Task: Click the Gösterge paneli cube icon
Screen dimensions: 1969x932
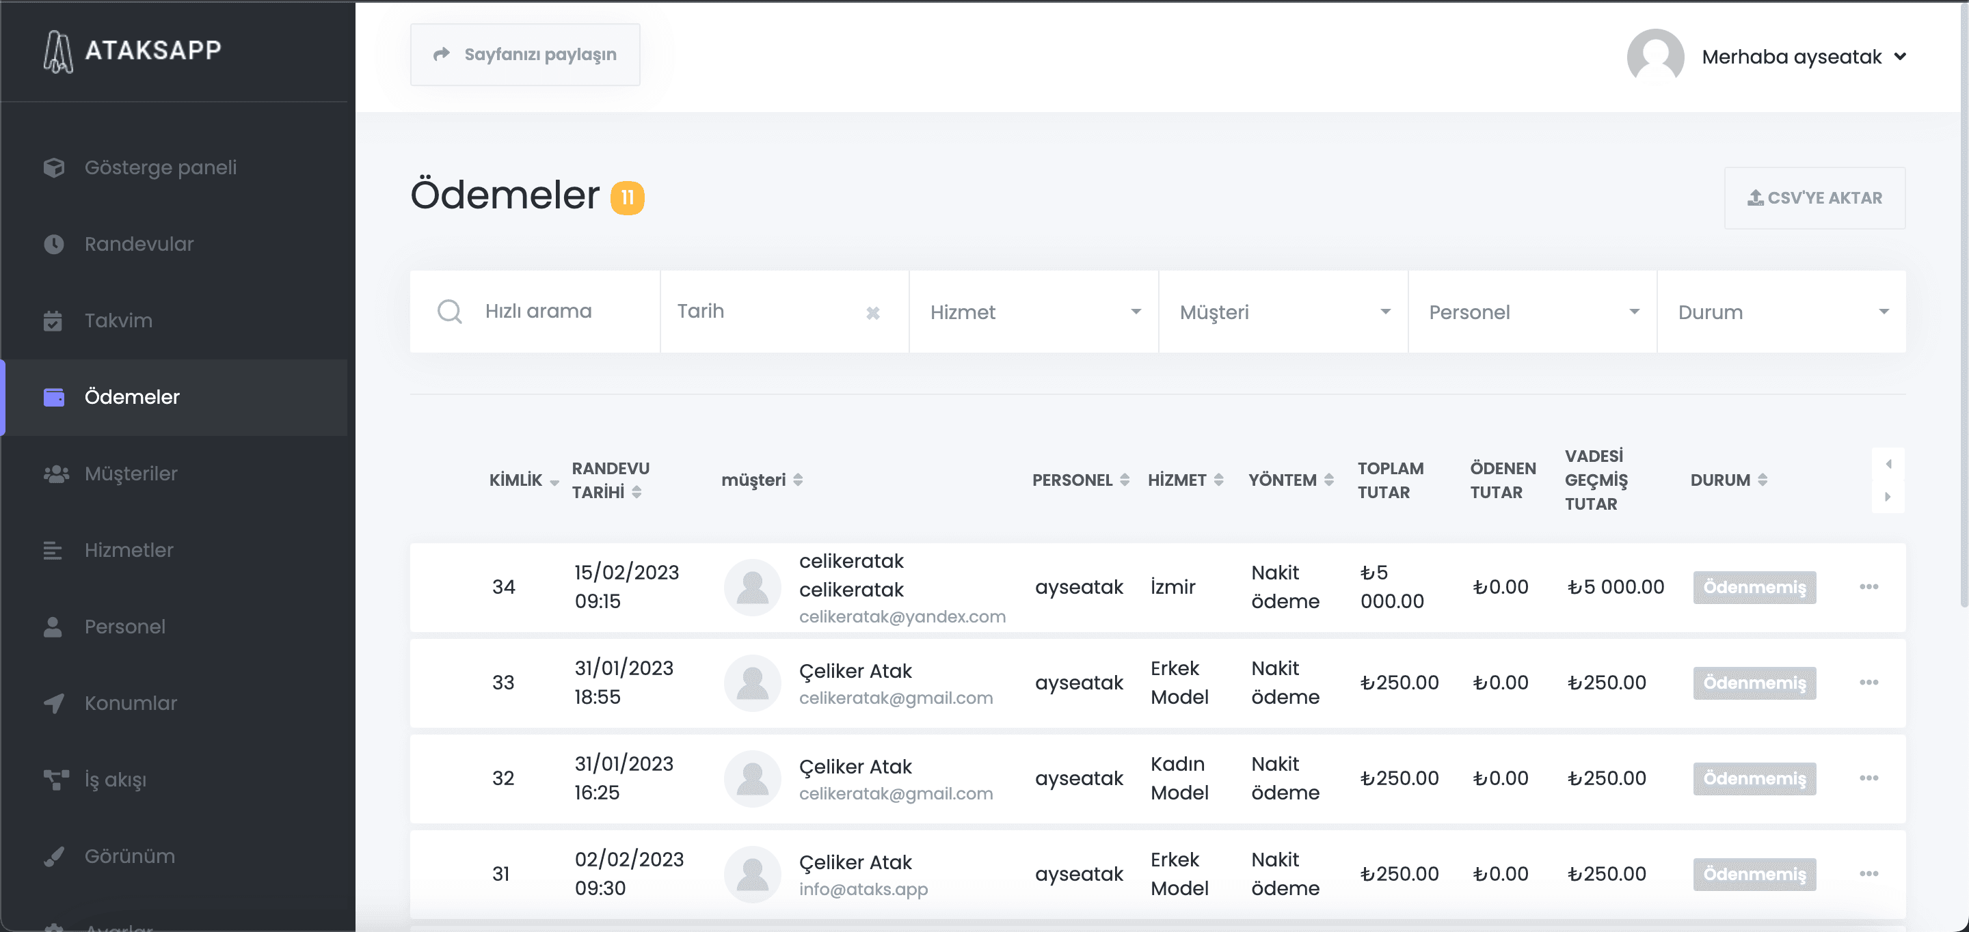Action: click(53, 167)
